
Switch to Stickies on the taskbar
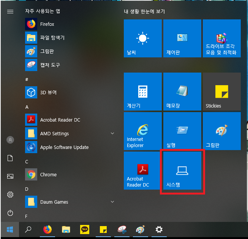click(103, 230)
